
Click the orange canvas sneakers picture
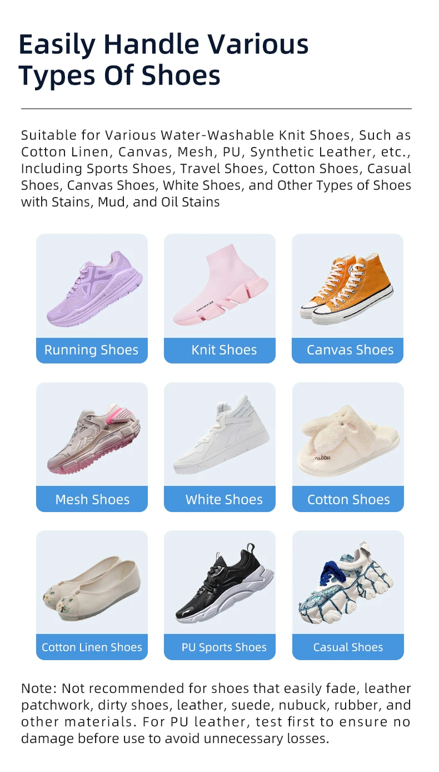347,289
